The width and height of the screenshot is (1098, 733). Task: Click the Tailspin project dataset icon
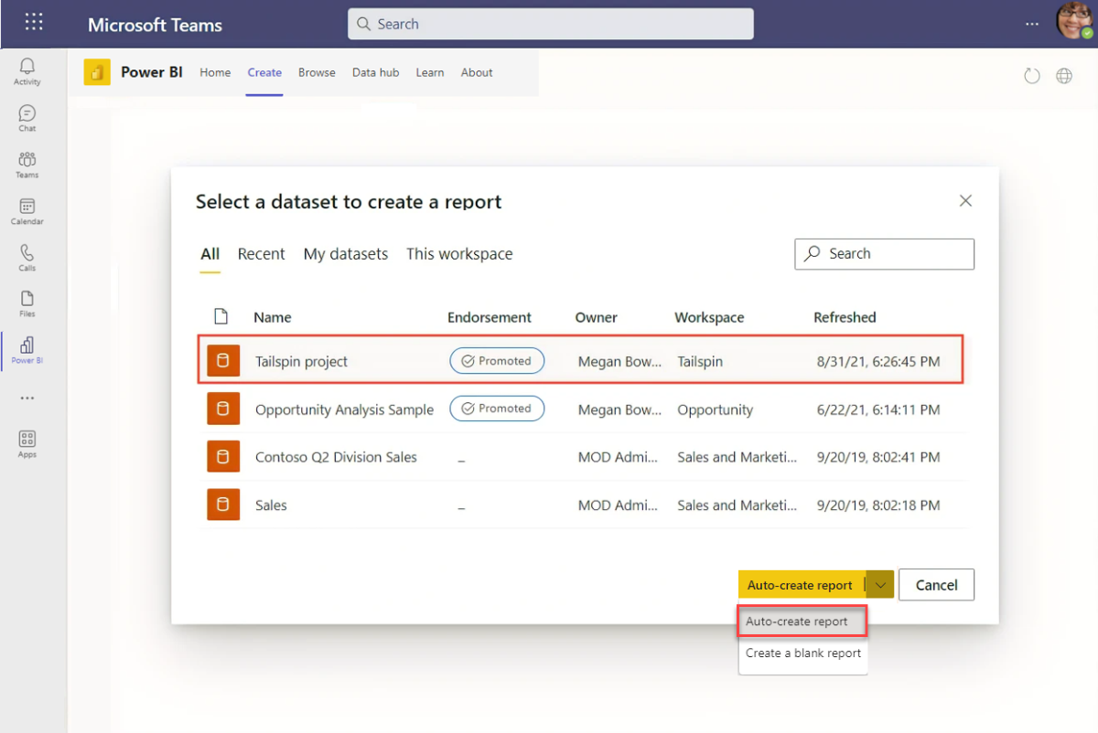click(223, 361)
